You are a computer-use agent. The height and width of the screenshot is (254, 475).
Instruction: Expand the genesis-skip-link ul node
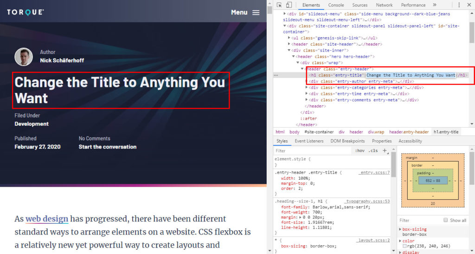tap(289, 38)
